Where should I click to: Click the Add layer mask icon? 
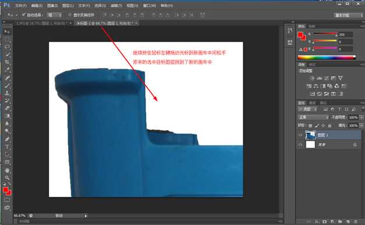pyautogui.click(x=324, y=222)
